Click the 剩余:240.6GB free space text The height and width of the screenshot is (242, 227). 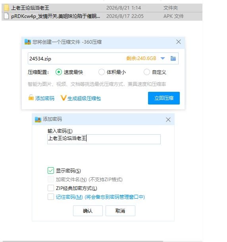141,58
